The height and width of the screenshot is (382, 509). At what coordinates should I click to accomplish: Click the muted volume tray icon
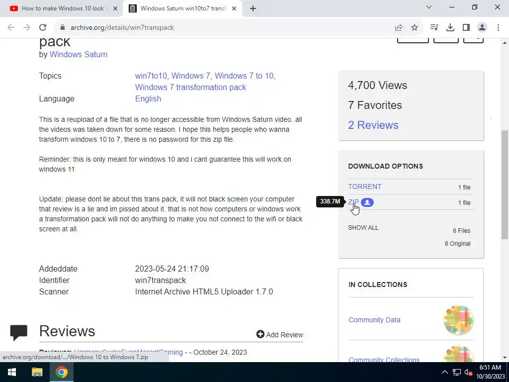pyautogui.click(x=468, y=372)
